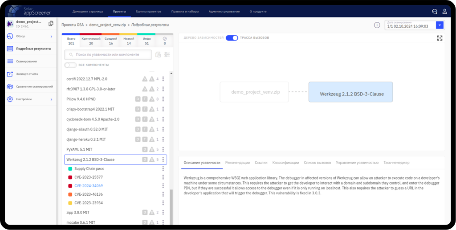456x230 pixels.
Task: Switch to the Таск-менеджер tab
Action: [x=396, y=163]
